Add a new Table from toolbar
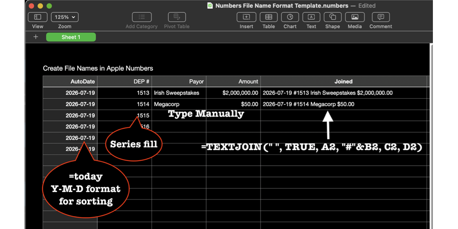 point(269,17)
